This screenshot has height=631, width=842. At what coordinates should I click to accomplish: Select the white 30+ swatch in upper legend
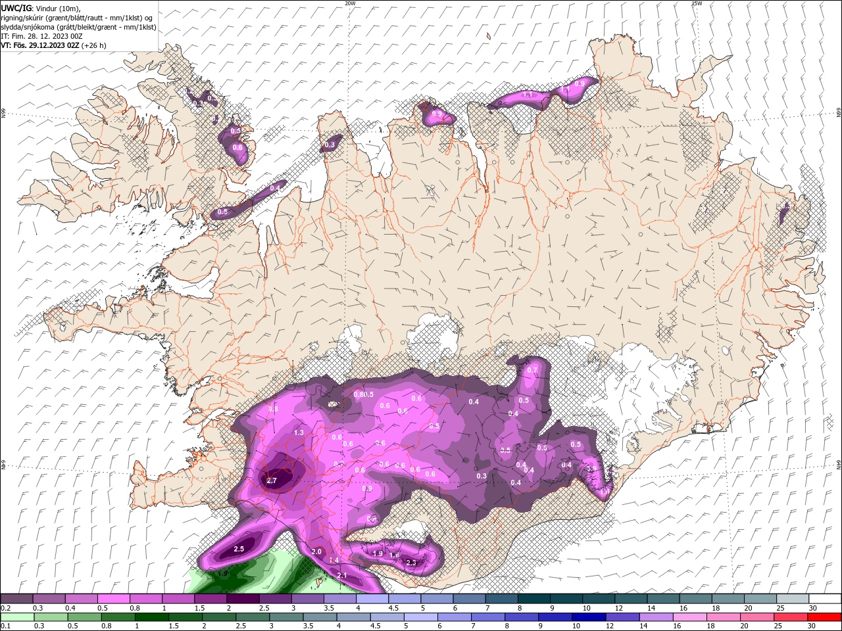824,599
